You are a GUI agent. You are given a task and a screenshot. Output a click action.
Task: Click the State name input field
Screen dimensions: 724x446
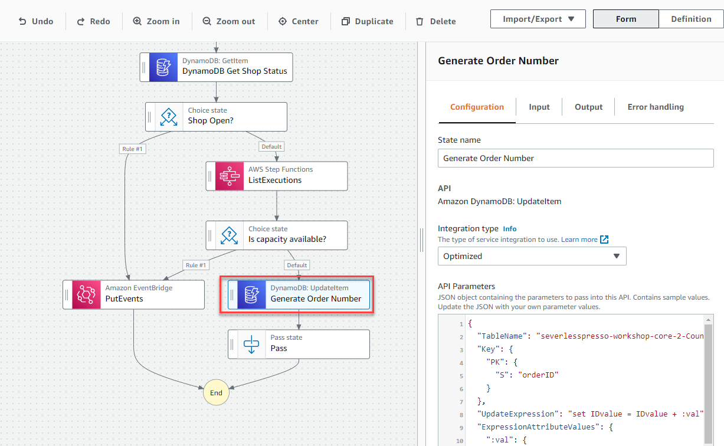tap(576, 158)
